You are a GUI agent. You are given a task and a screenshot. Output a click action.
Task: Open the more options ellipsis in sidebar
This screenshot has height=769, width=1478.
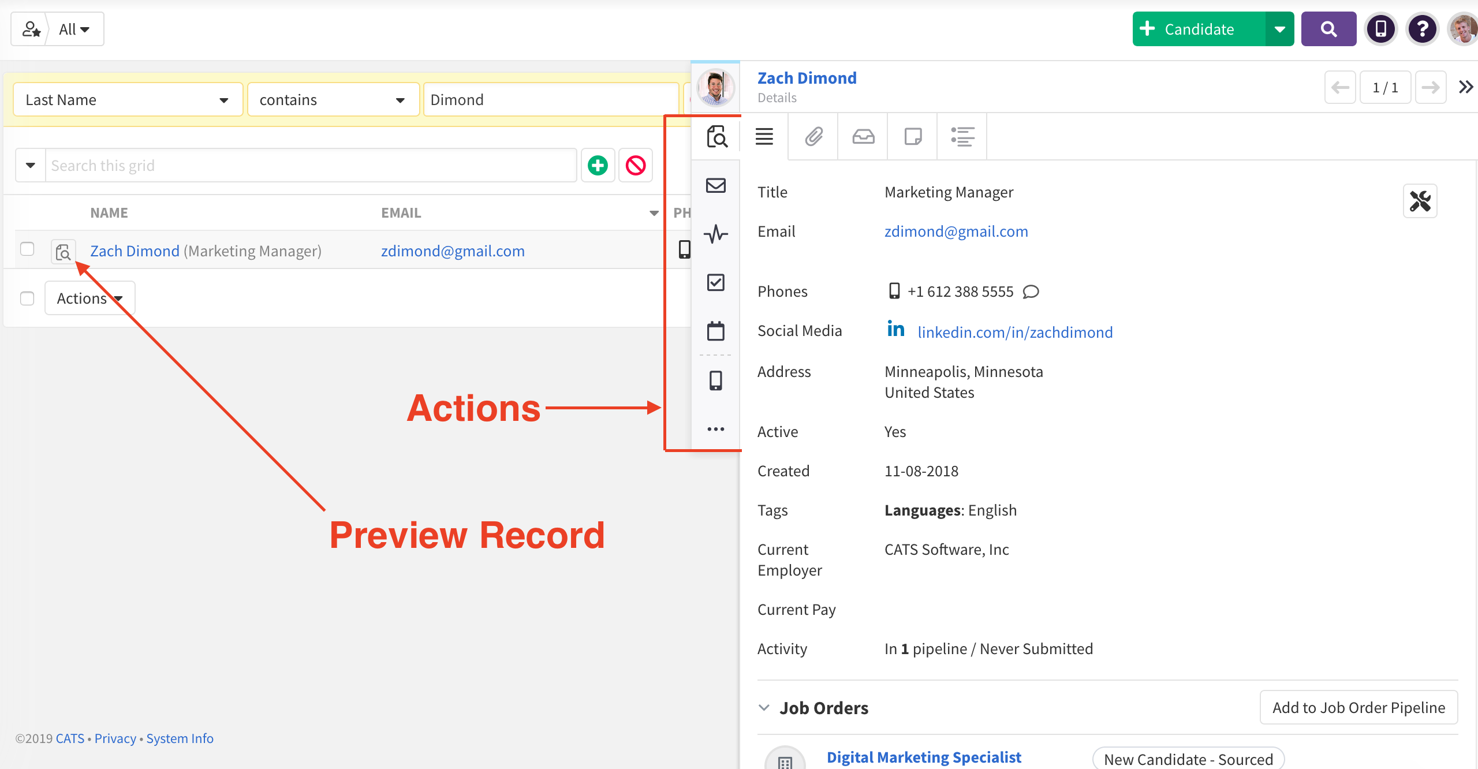716,429
